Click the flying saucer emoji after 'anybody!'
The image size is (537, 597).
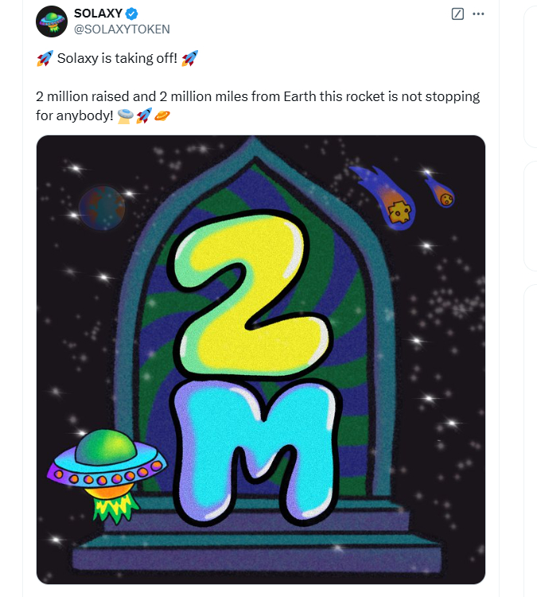(125, 116)
